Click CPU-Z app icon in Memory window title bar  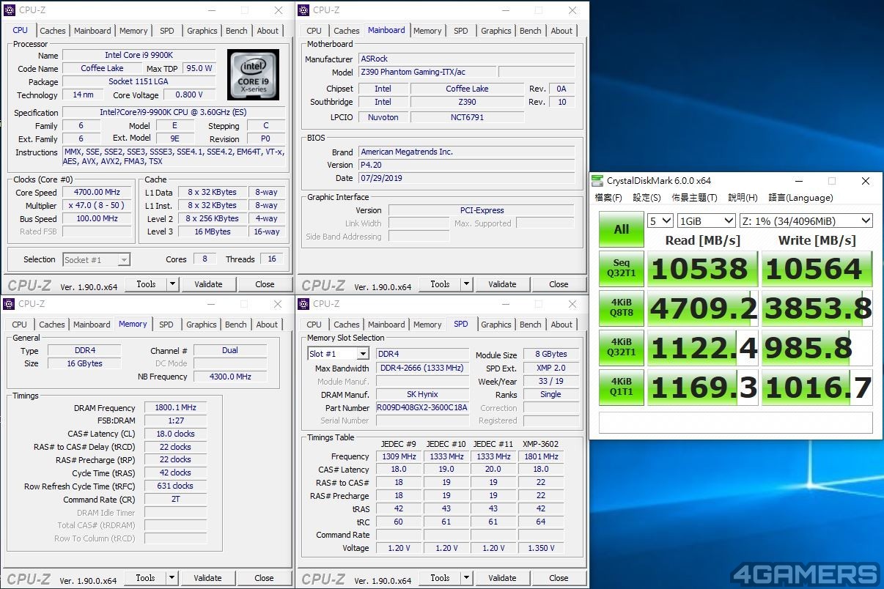[10, 304]
